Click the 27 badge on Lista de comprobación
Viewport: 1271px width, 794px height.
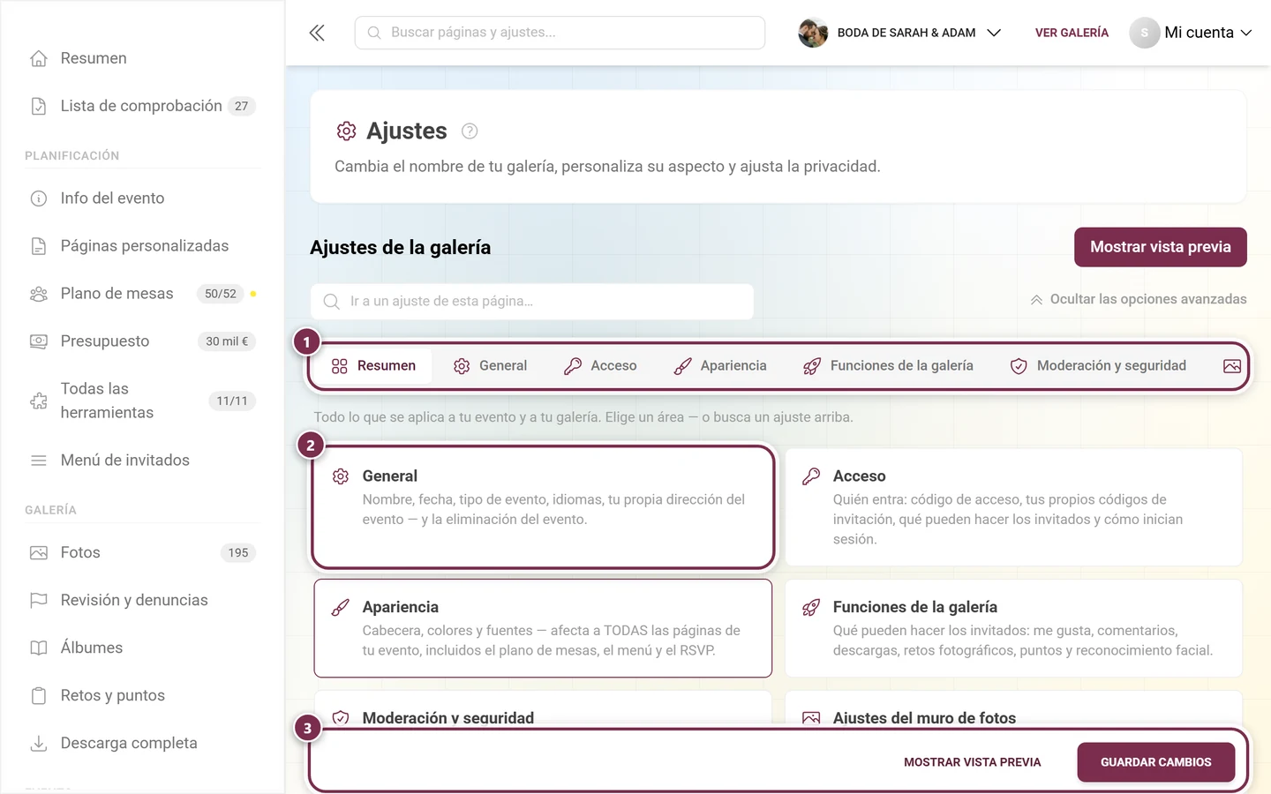[x=241, y=106]
